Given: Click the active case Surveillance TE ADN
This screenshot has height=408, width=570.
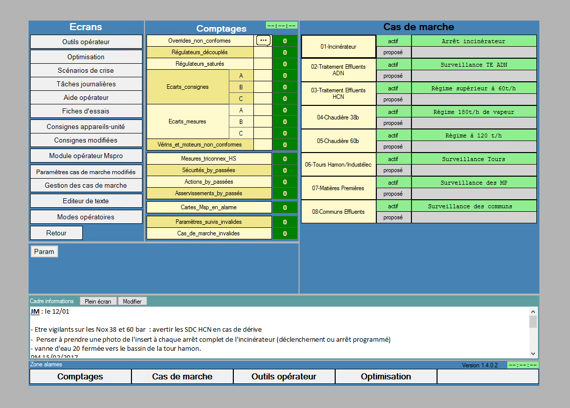Looking at the screenshot, I should [474, 65].
